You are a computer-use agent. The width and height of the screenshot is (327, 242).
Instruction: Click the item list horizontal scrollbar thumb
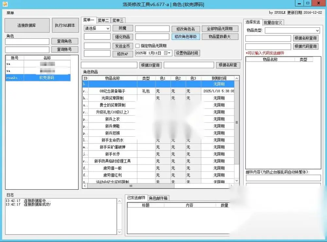131,186
